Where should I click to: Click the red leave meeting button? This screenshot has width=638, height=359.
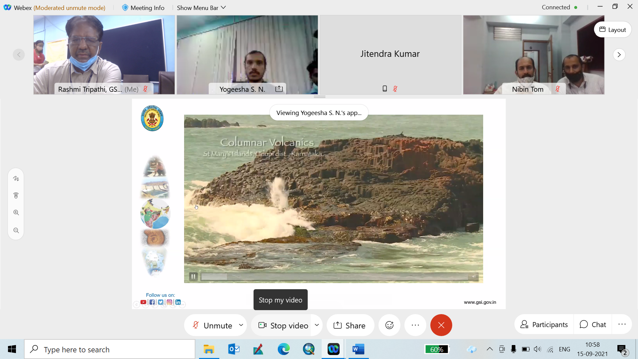point(441,325)
